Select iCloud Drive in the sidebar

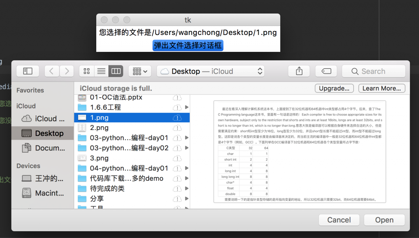tap(43, 119)
